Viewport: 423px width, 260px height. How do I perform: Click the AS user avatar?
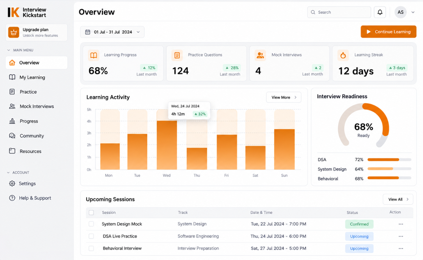pyautogui.click(x=401, y=12)
